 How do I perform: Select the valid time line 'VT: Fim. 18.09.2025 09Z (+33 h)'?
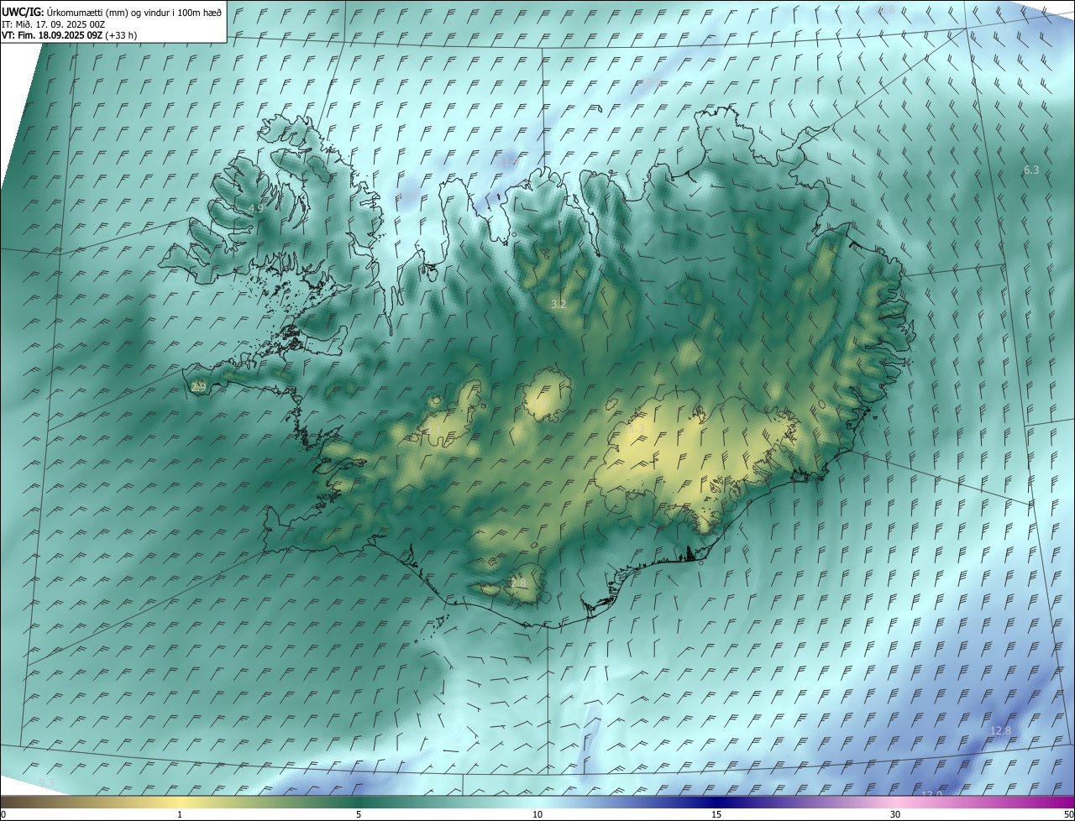(69, 35)
